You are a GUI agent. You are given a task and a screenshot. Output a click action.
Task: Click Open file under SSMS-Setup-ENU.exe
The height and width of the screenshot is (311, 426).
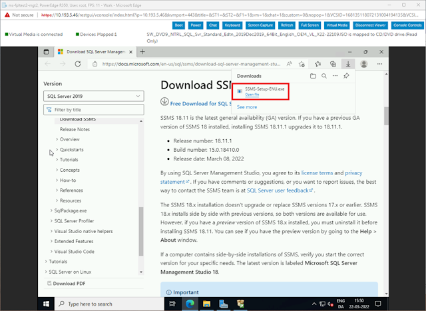tap(252, 95)
